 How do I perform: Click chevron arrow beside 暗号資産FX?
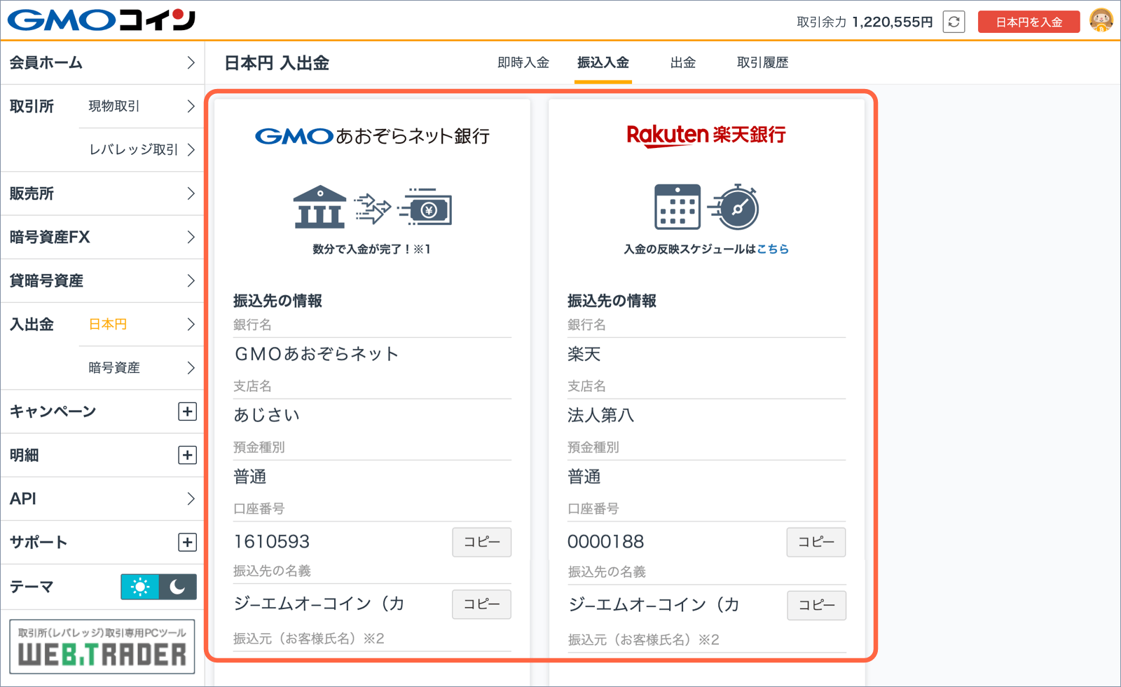click(191, 237)
